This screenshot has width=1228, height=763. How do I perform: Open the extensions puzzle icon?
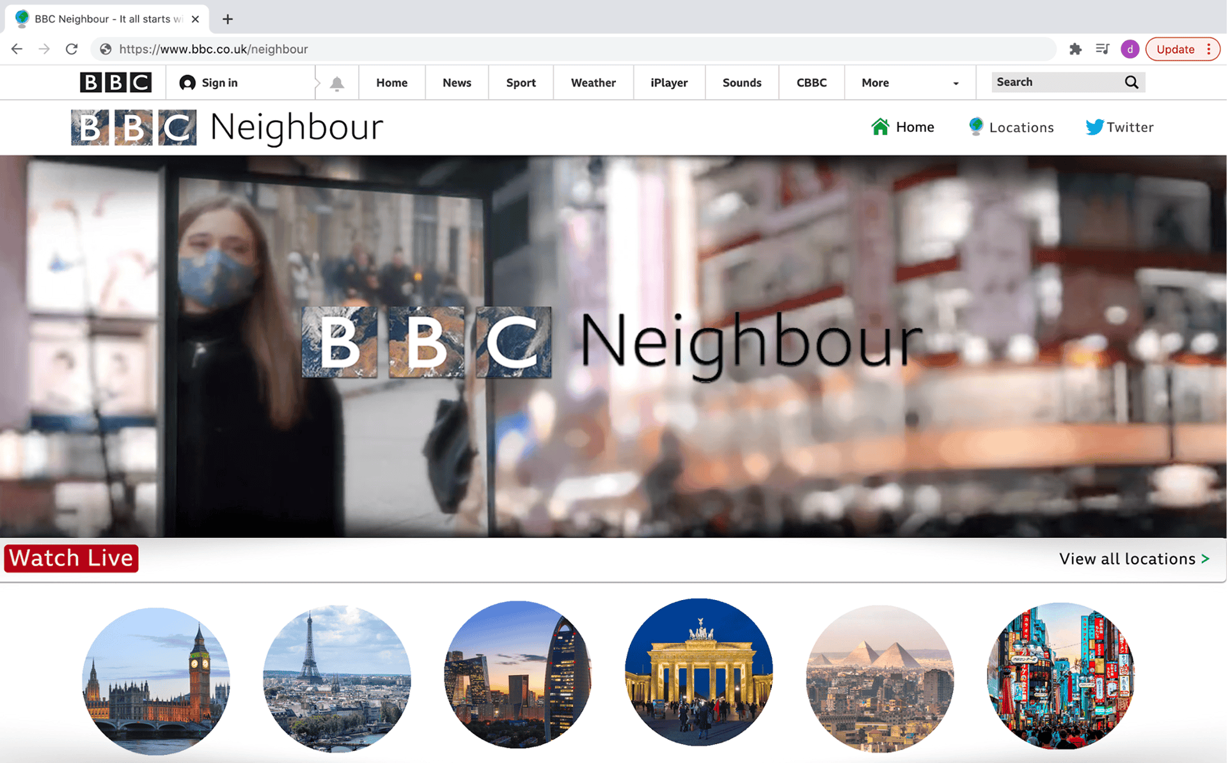[x=1075, y=49]
